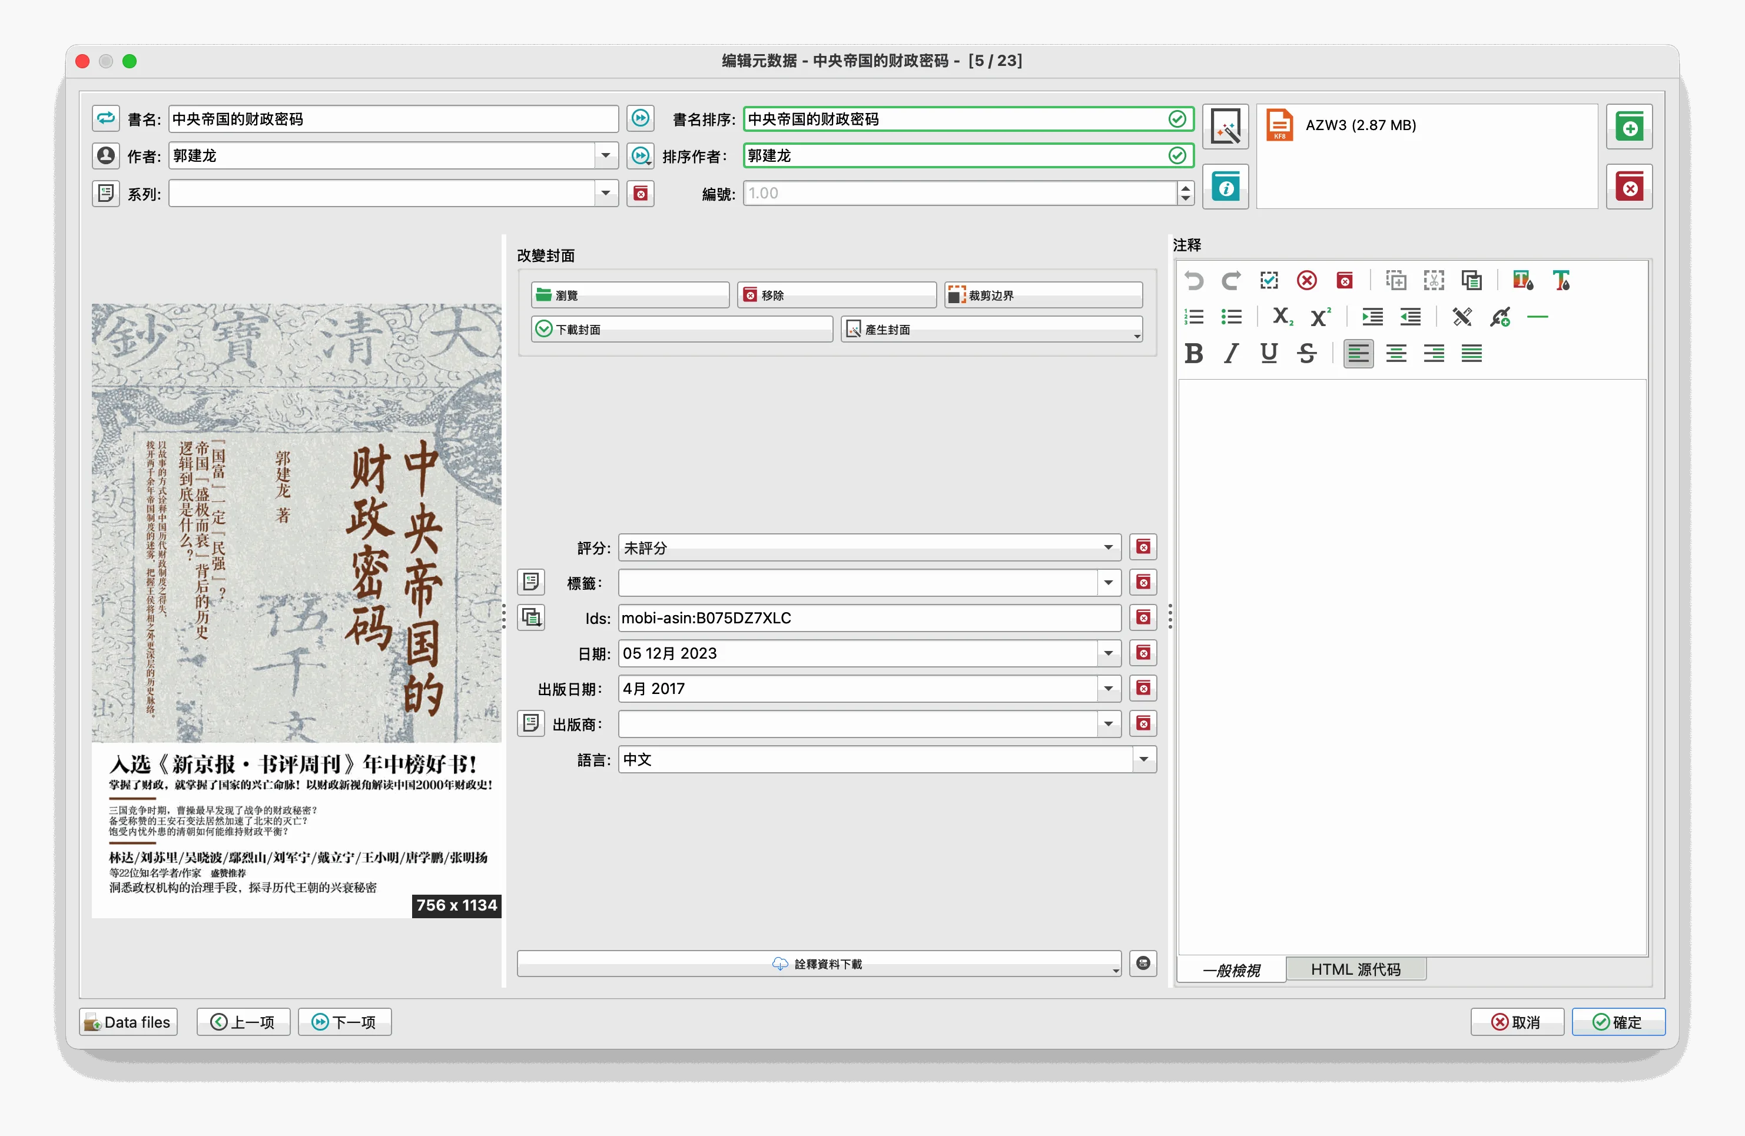This screenshot has width=1745, height=1136.
Task: Click Redo in the comments toolbar
Action: pyautogui.click(x=1231, y=281)
